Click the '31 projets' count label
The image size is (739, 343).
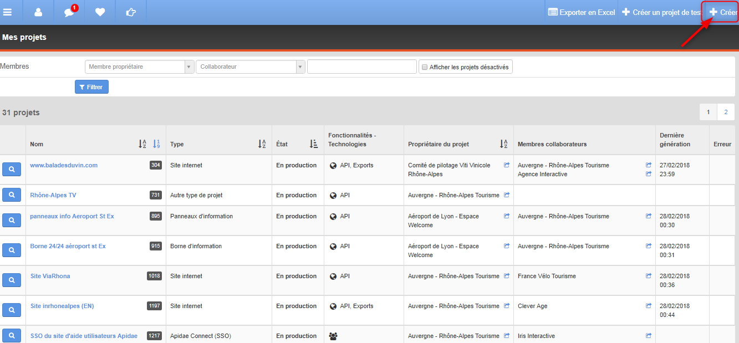coord(21,112)
